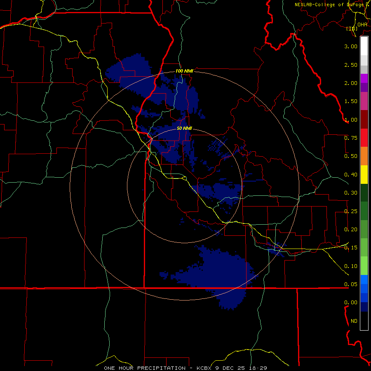Click the 50 NMI range ring label

[x=184, y=129]
